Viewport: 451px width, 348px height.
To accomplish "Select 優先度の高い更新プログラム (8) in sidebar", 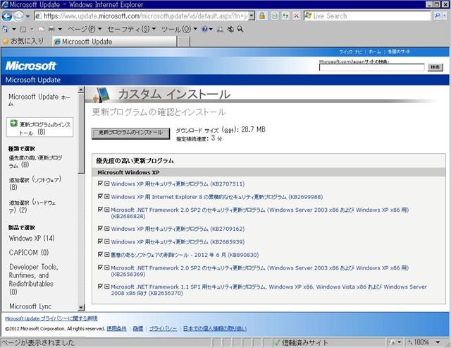I will [35, 162].
